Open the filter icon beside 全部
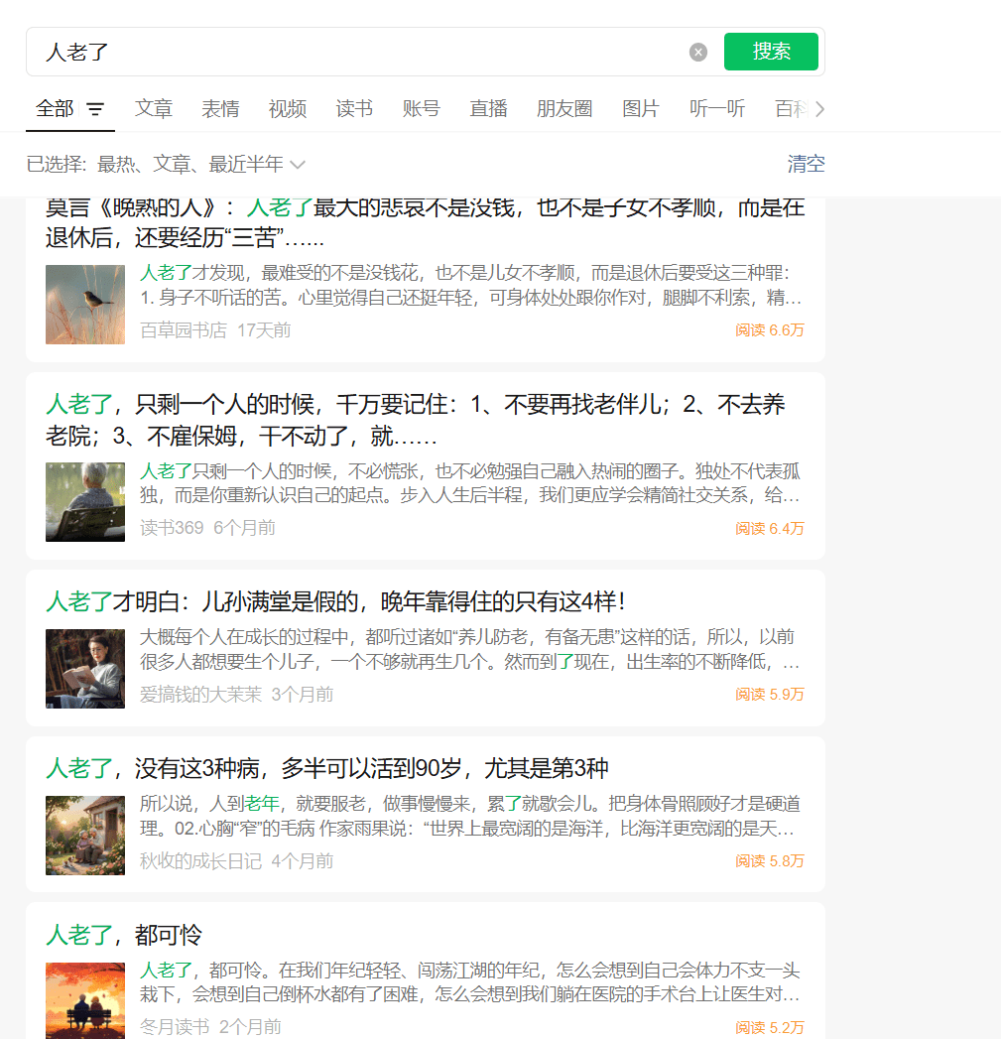Viewport: 1001px width, 1039px height. pyautogui.click(x=95, y=109)
